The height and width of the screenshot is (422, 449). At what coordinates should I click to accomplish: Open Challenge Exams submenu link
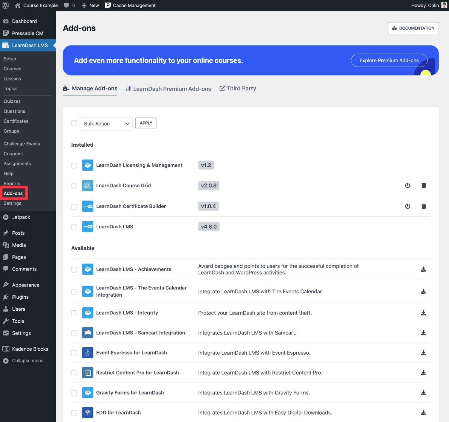pyautogui.click(x=22, y=144)
